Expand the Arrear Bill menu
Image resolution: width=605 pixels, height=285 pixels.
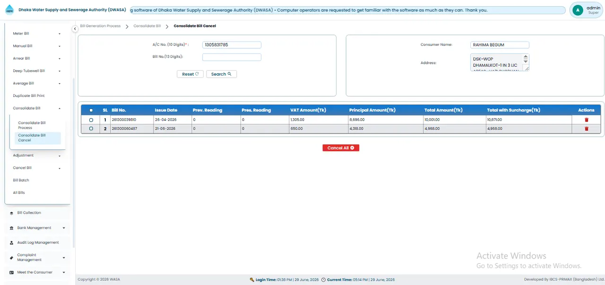point(60,59)
